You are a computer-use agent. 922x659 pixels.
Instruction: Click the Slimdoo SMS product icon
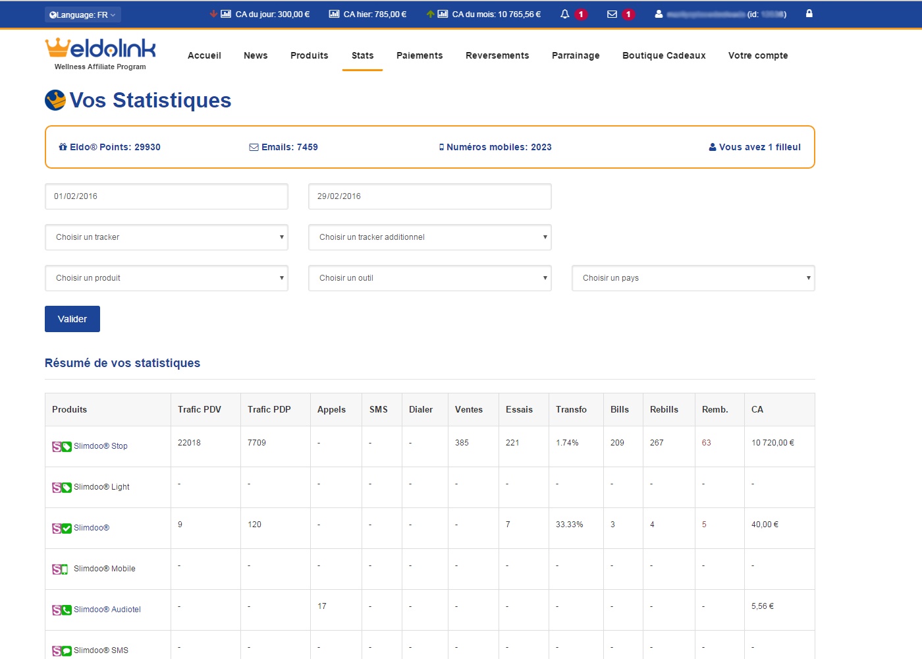pos(62,651)
